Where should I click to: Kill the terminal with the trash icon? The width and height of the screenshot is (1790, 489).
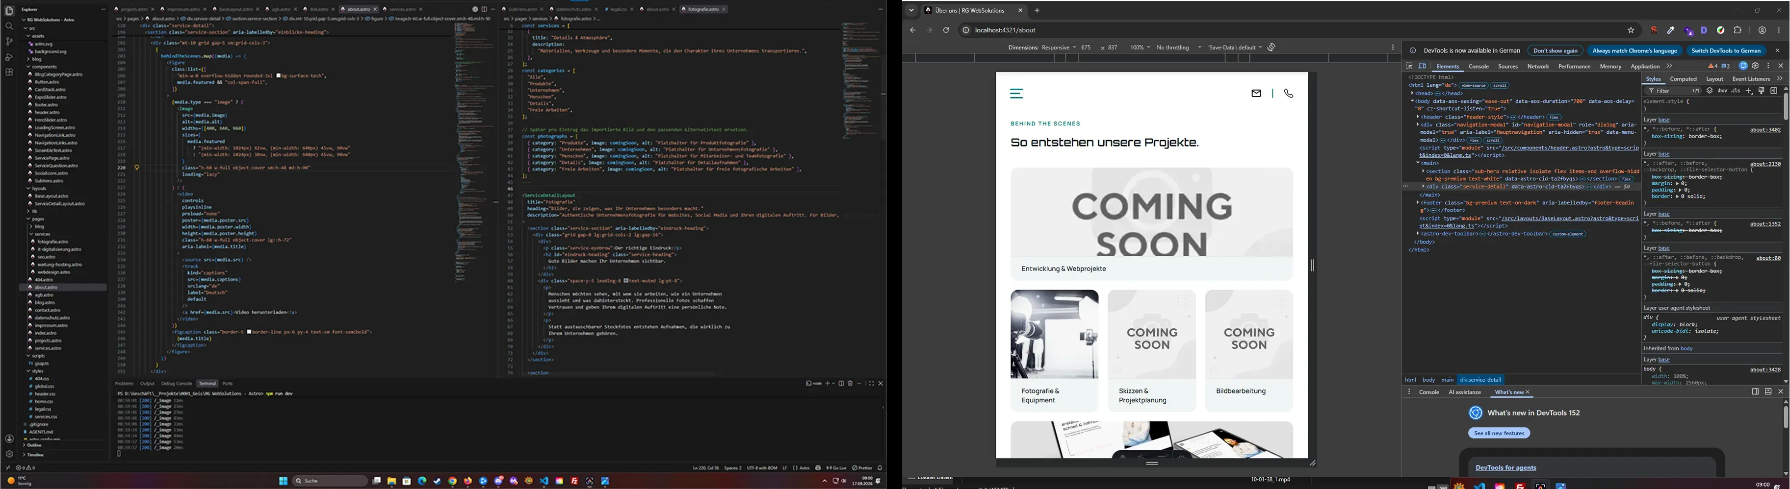click(x=850, y=384)
